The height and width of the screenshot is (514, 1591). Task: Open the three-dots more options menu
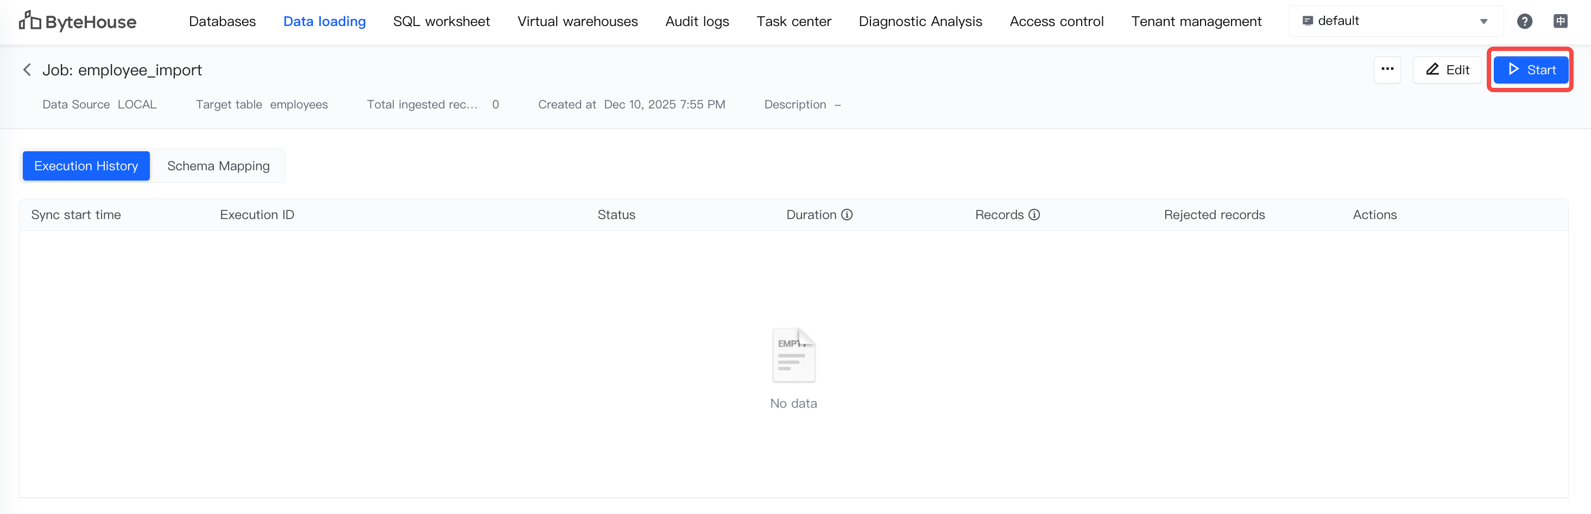pyautogui.click(x=1387, y=69)
